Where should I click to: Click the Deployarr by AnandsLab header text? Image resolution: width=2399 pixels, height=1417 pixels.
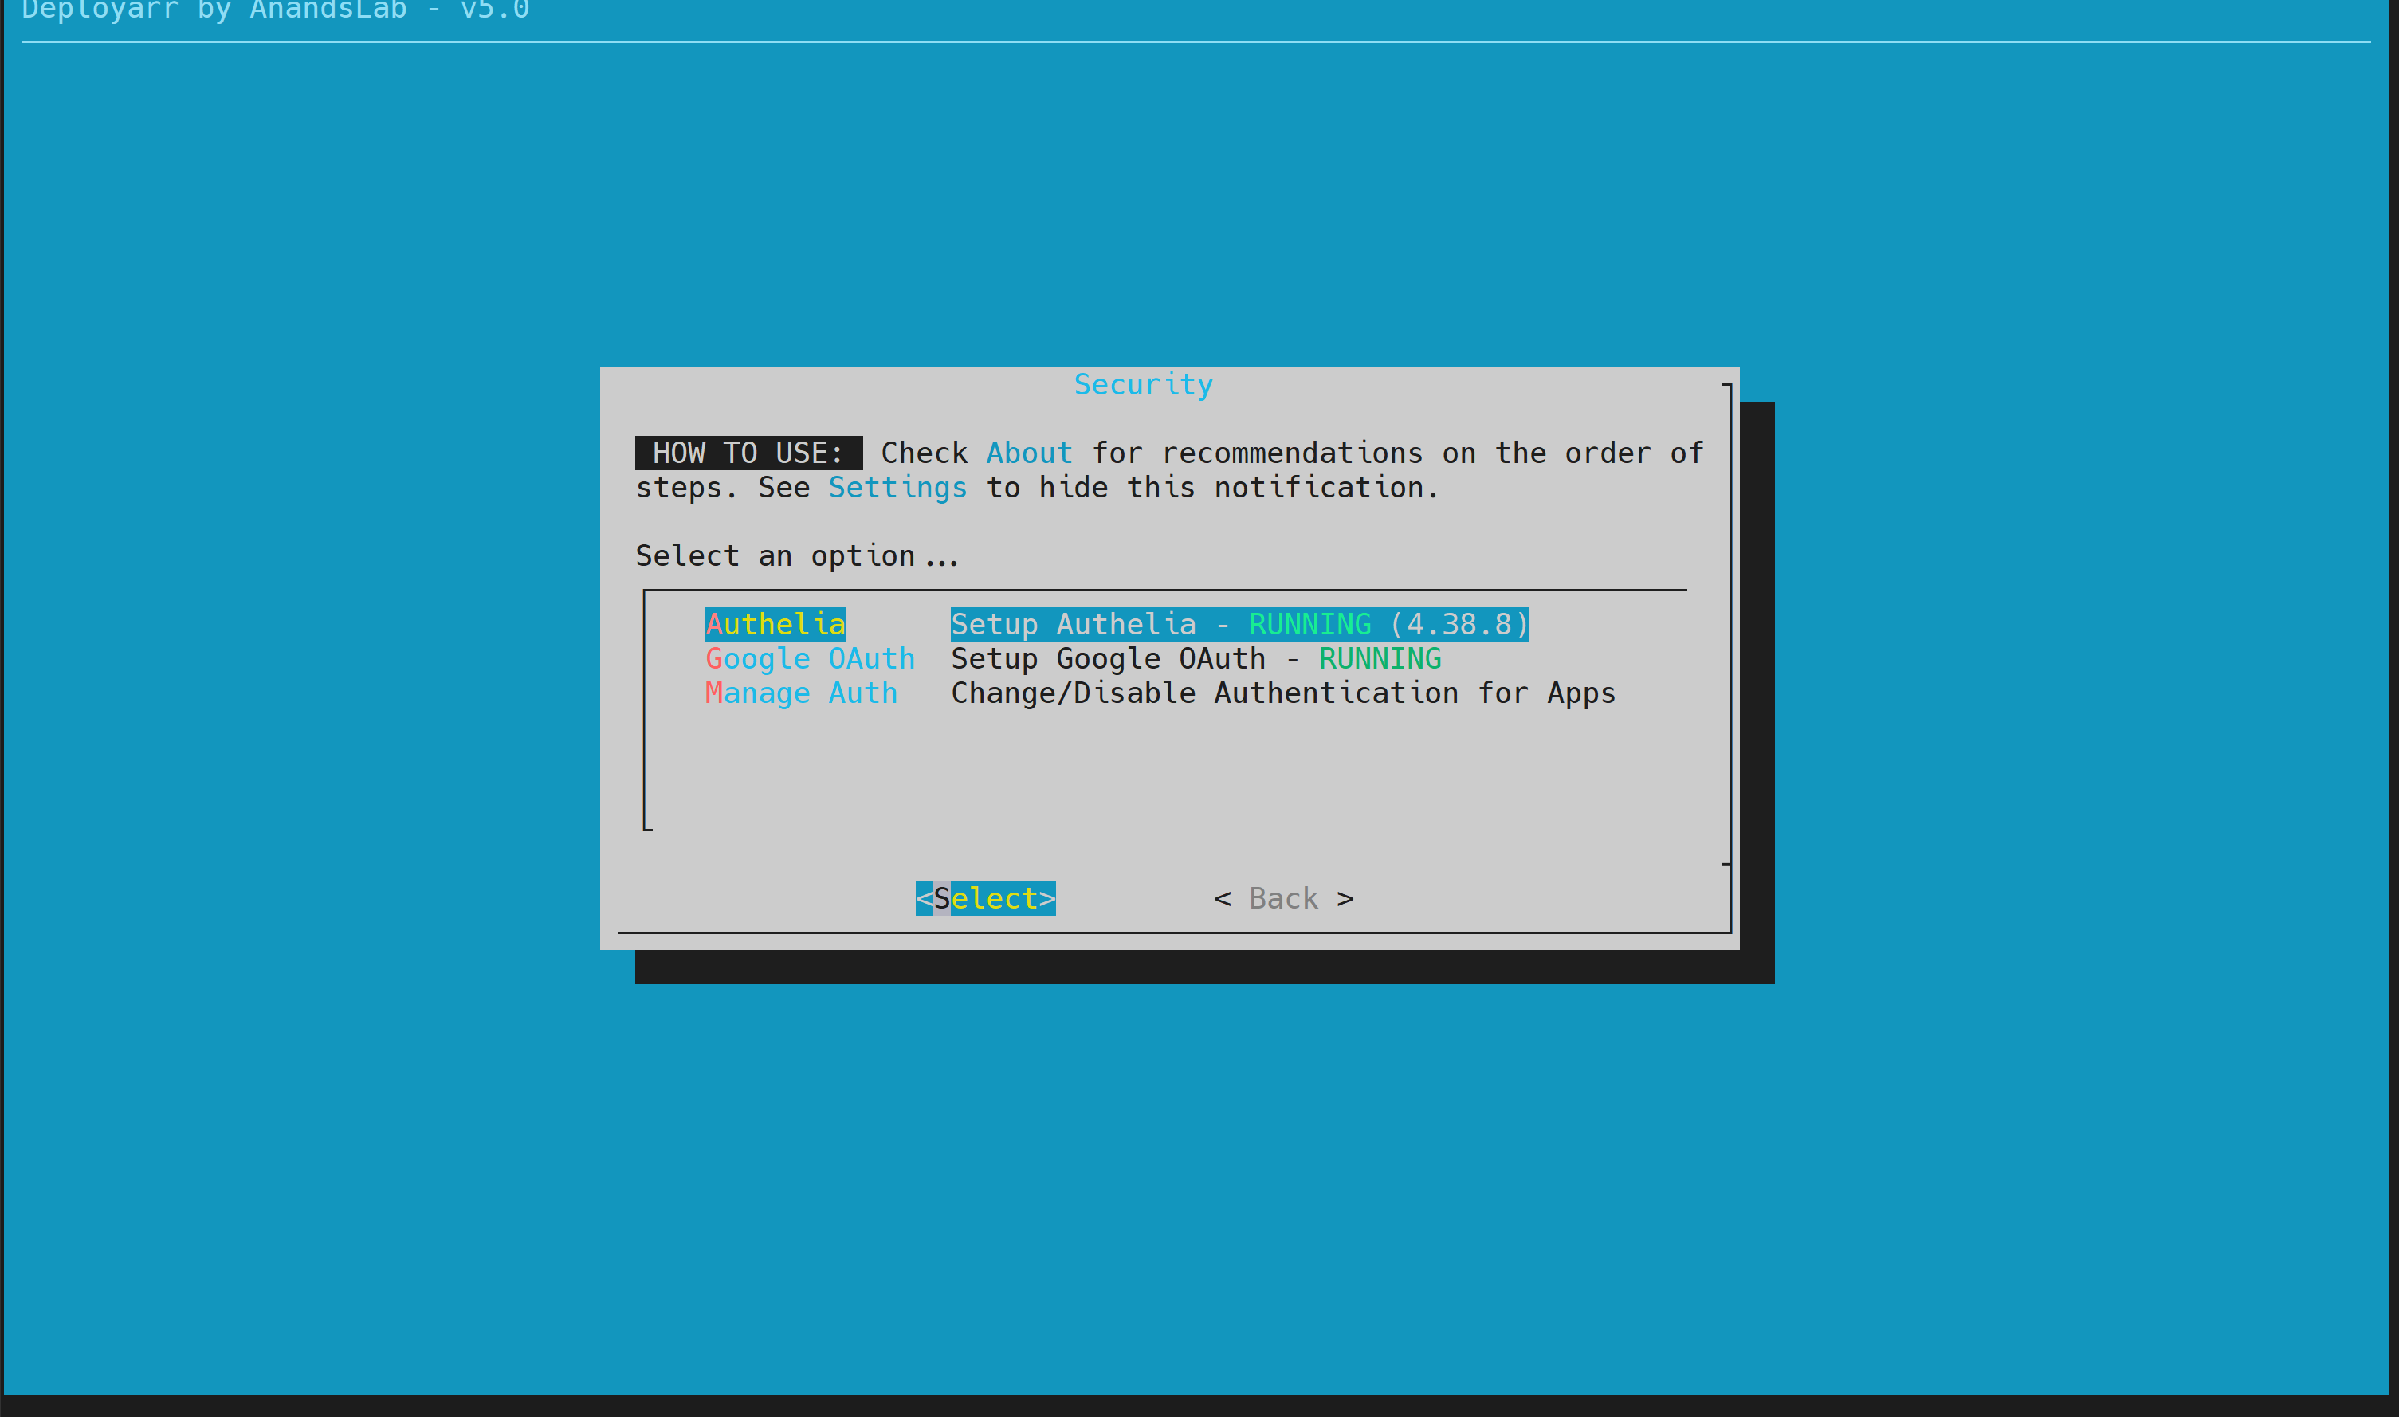(275, 11)
